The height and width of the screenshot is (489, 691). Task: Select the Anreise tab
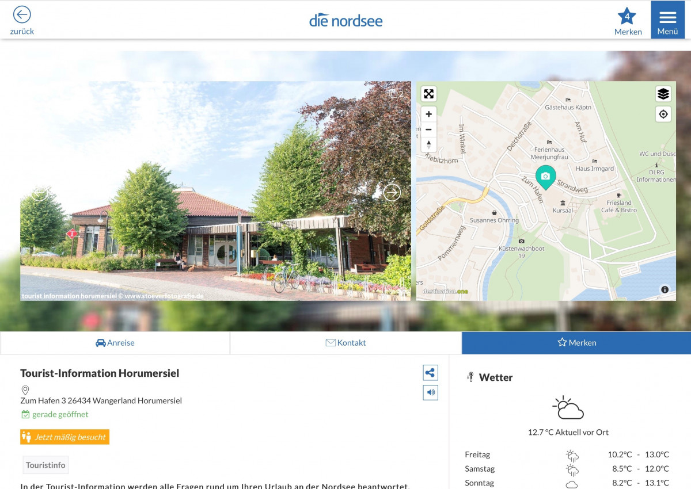115,343
